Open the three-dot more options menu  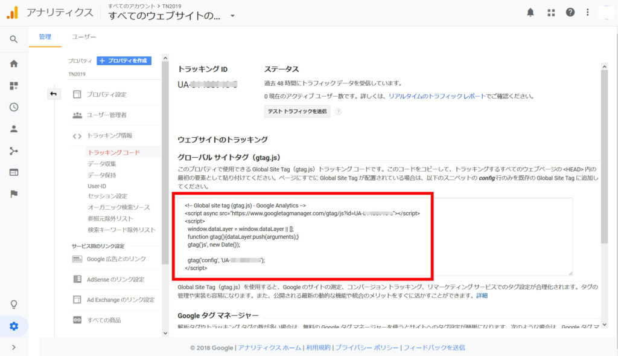coord(588,12)
